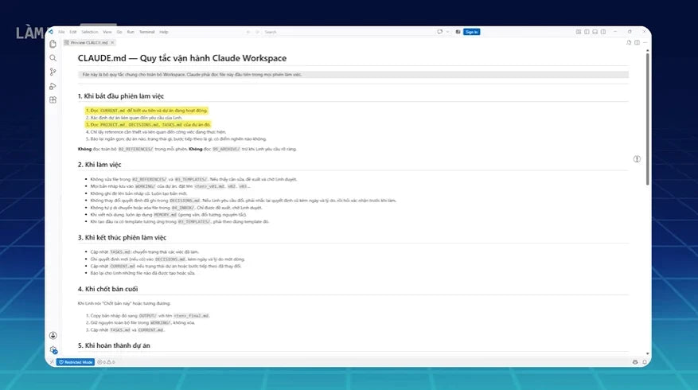Click the step about copying to OUTPUT/
Screen dimensions: 698x390
click(150, 316)
